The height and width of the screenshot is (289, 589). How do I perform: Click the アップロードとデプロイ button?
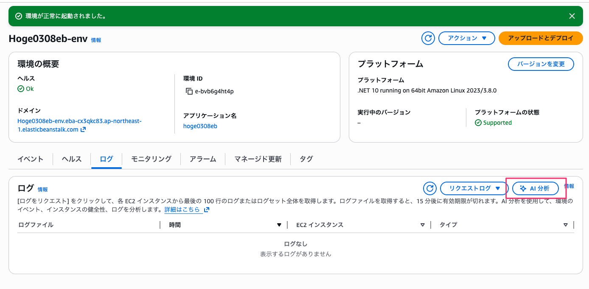tap(541, 38)
